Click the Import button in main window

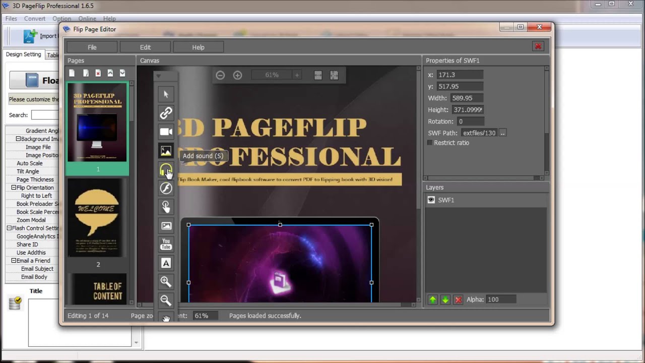pos(40,36)
